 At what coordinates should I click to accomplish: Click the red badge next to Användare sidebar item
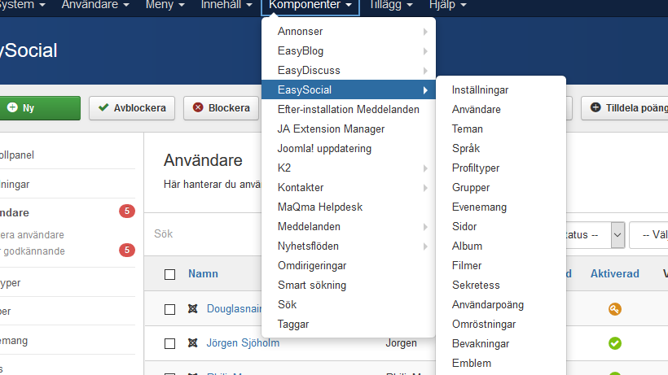(x=127, y=212)
